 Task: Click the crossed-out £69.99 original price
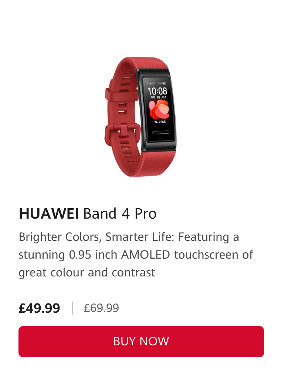[x=101, y=308]
